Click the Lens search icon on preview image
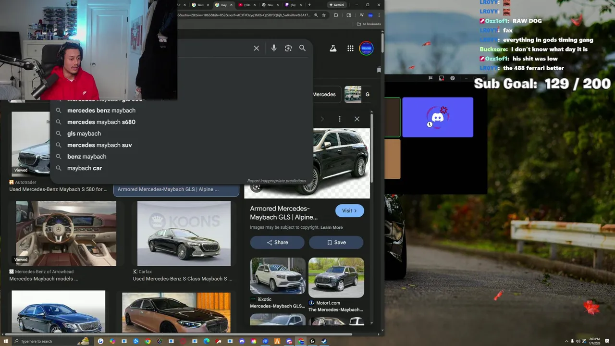This screenshot has width=615, height=346. (x=257, y=187)
